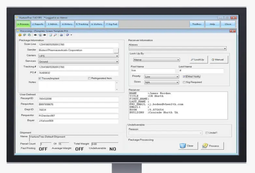Enable the Refrigerated Item checkbox
The image size is (255, 173).
click(89, 78)
